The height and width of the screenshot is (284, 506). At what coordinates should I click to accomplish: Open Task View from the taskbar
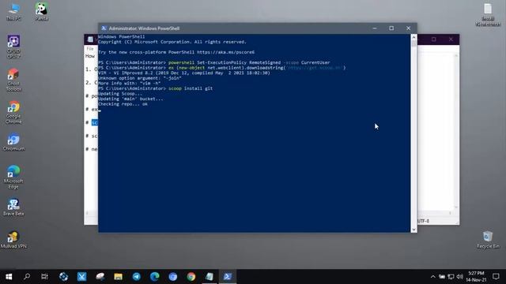(x=44, y=277)
